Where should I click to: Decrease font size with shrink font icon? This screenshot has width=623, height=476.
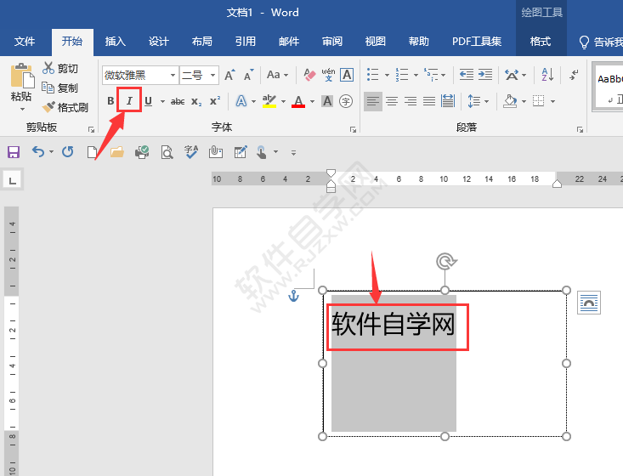tap(249, 75)
